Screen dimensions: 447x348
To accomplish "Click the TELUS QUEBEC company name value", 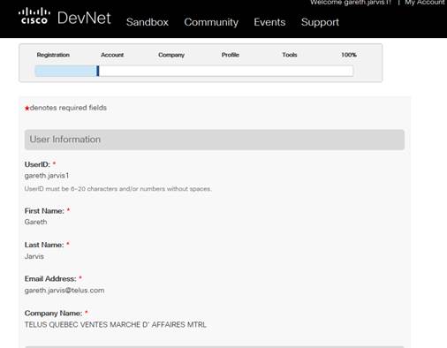I will tap(116, 325).
